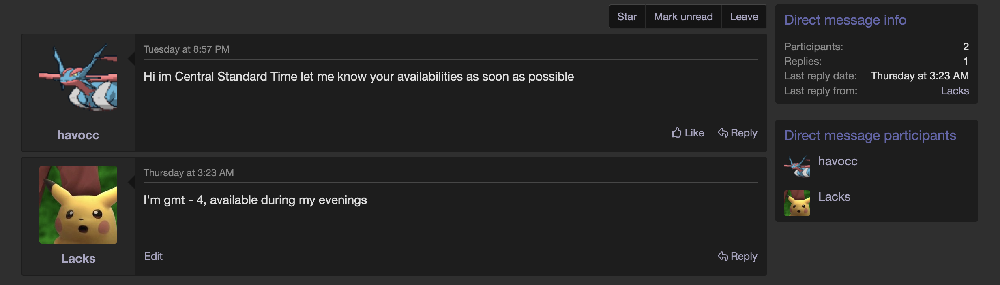Viewport: 1000px width, 285px height.
Task: Mark the conversation as unread
Action: tap(683, 17)
